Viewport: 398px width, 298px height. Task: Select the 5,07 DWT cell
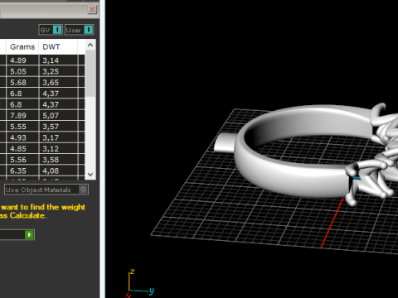58,115
